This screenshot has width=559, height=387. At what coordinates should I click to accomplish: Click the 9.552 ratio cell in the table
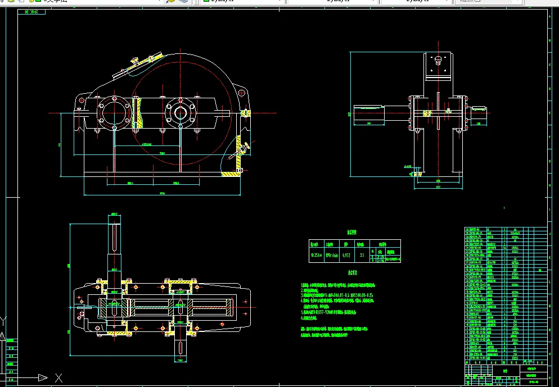347,256
